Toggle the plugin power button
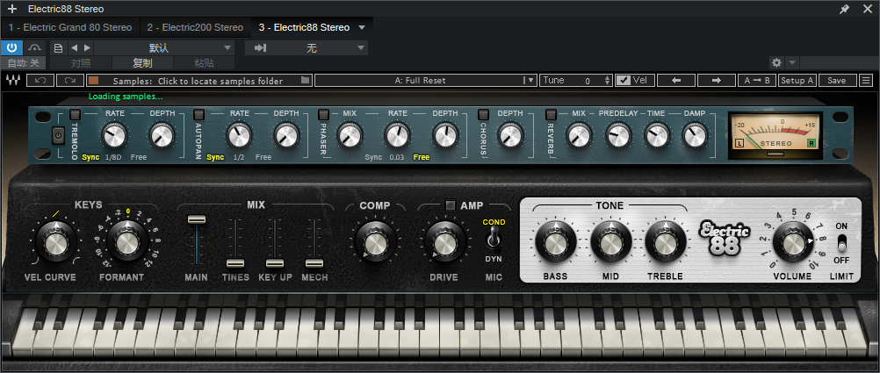 click(11, 47)
